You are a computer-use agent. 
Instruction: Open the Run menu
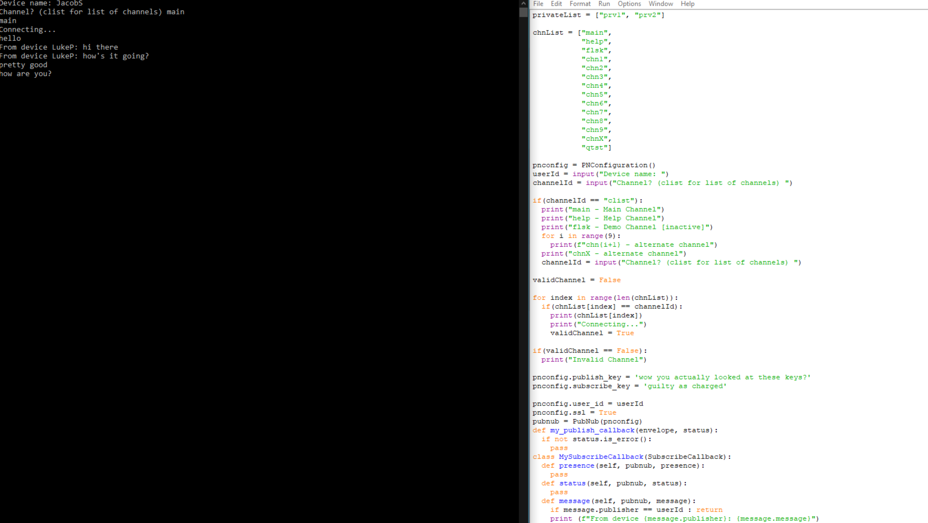pyautogui.click(x=604, y=4)
